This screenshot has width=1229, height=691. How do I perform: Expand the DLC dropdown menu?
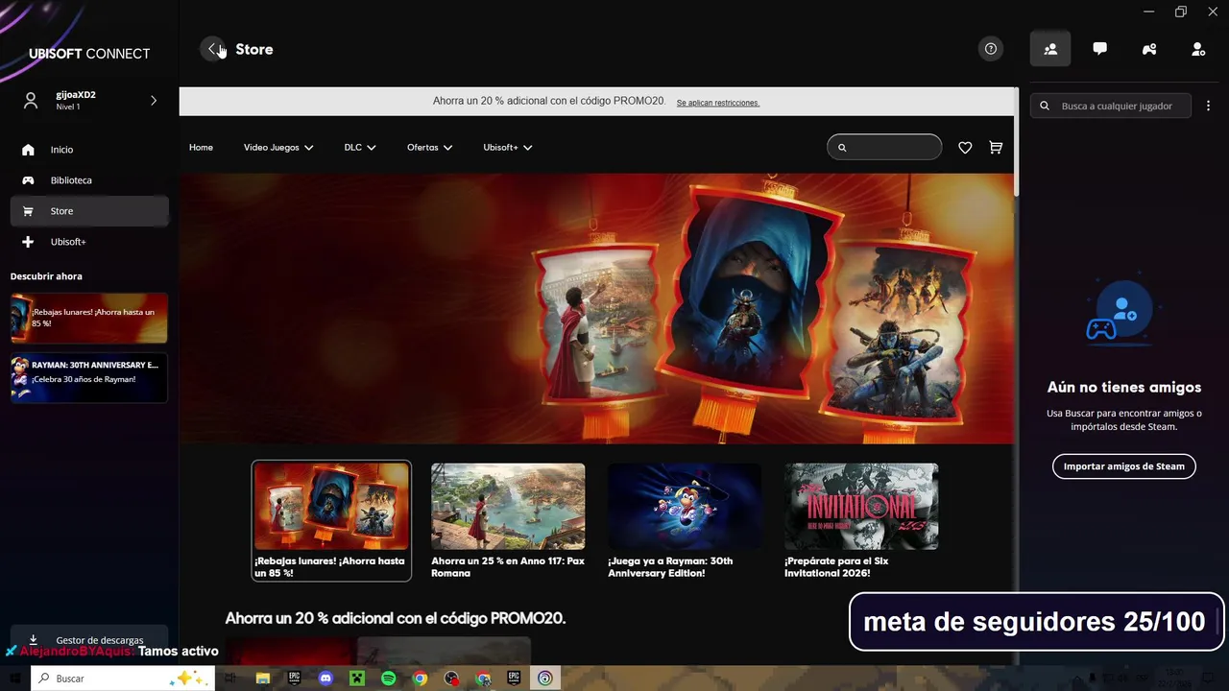coord(360,148)
